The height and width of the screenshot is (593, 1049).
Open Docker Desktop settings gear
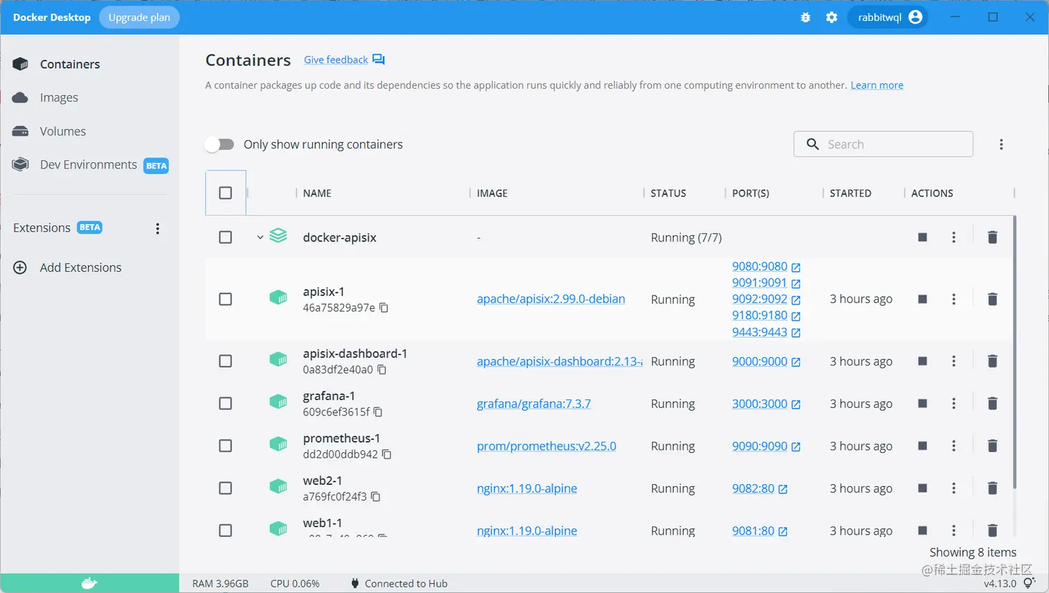832,17
